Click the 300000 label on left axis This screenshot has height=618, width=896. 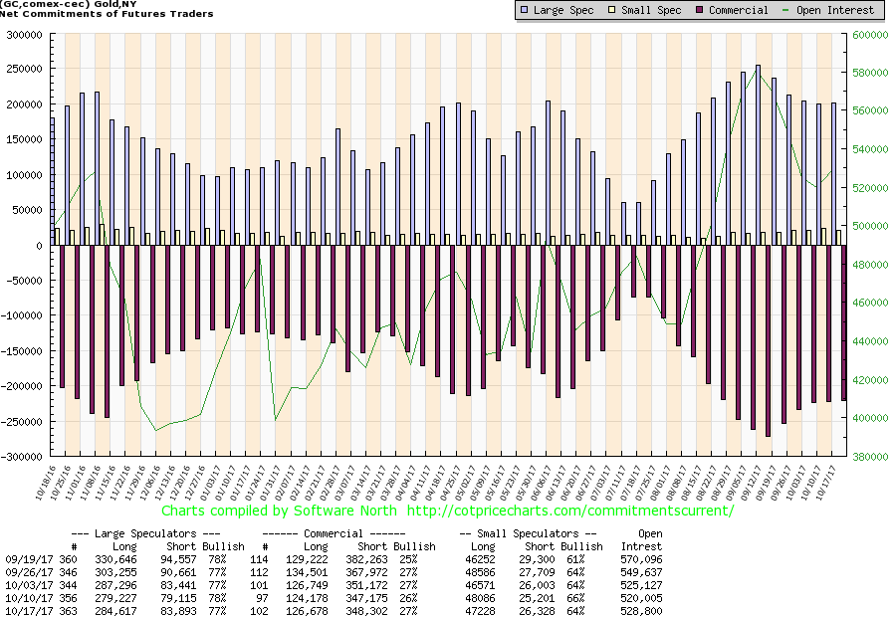pyautogui.click(x=27, y=34)
